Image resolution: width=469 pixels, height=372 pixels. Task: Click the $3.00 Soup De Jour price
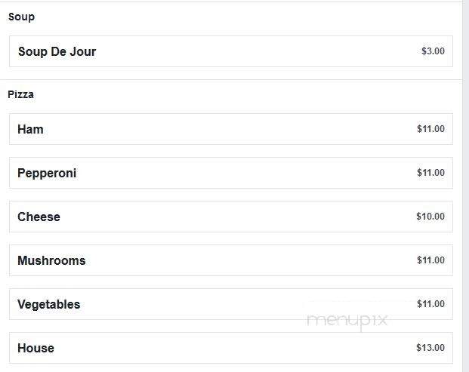coord(433,51)
